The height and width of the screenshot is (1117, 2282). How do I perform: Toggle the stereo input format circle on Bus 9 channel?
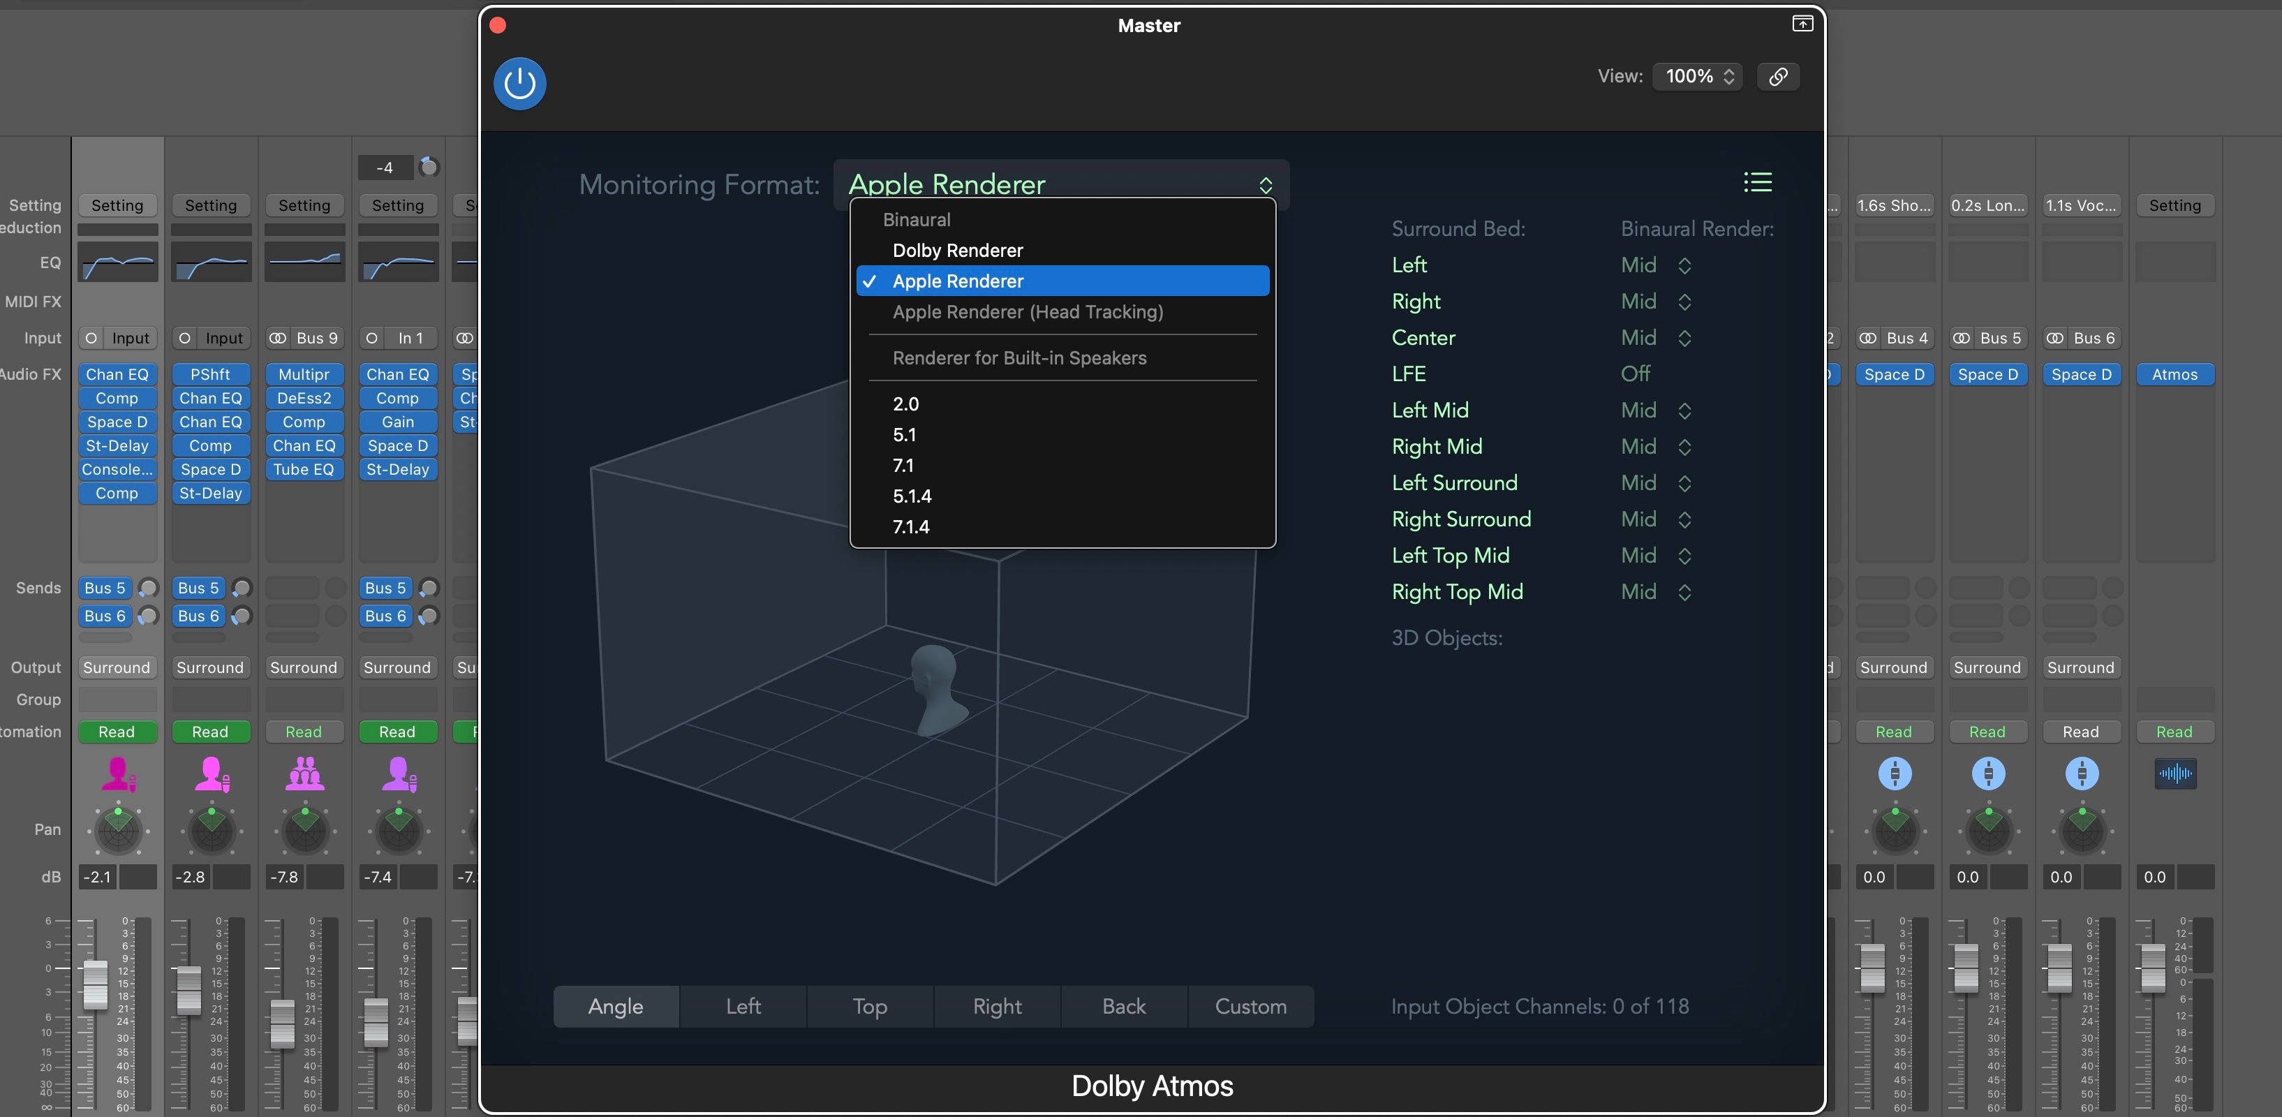pyautogui.click(x=277, y=337)
